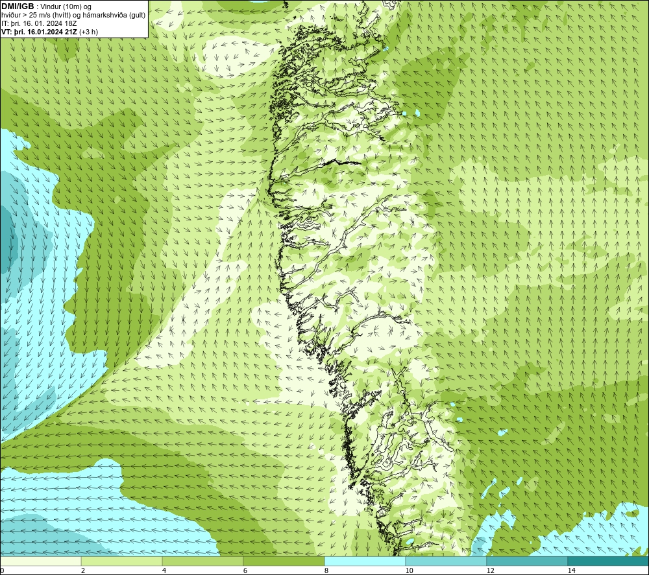This screenshot has height=575, width=649.
Task: Click the scale label '2'
Action: click(x=83, y=570)
